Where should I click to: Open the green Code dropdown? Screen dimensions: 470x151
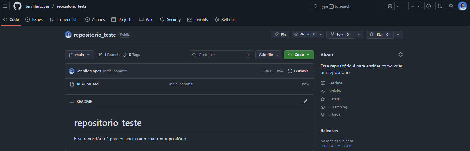click(299, 55)
